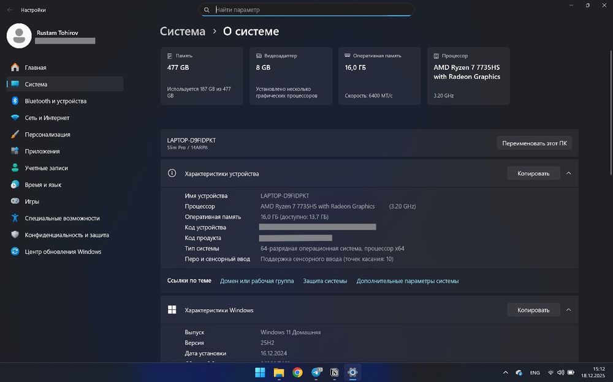Click the Приложения apps icon
The image size is (613, 382).
(15, 151)
